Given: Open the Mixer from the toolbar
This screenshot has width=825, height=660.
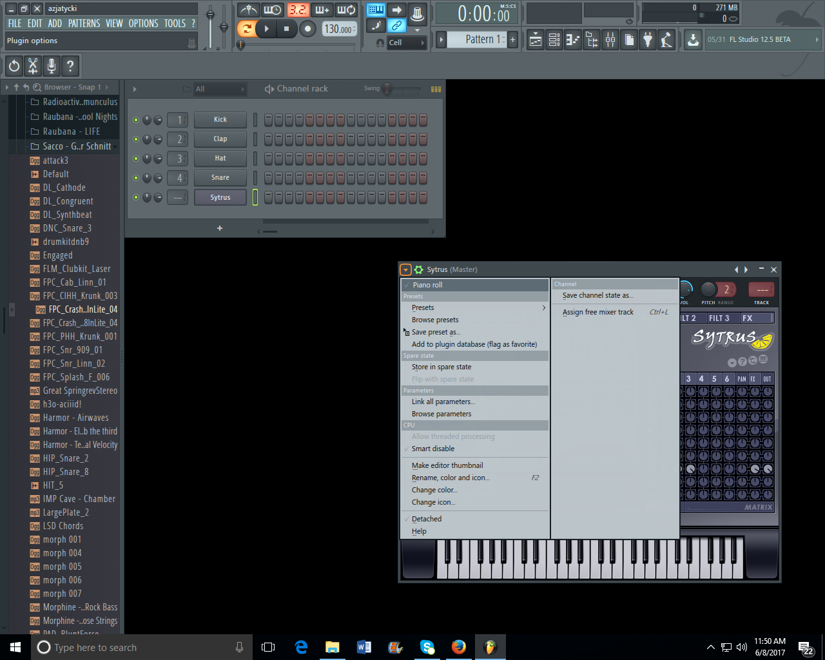Looking at the screenshot, I should coord(610,39).
